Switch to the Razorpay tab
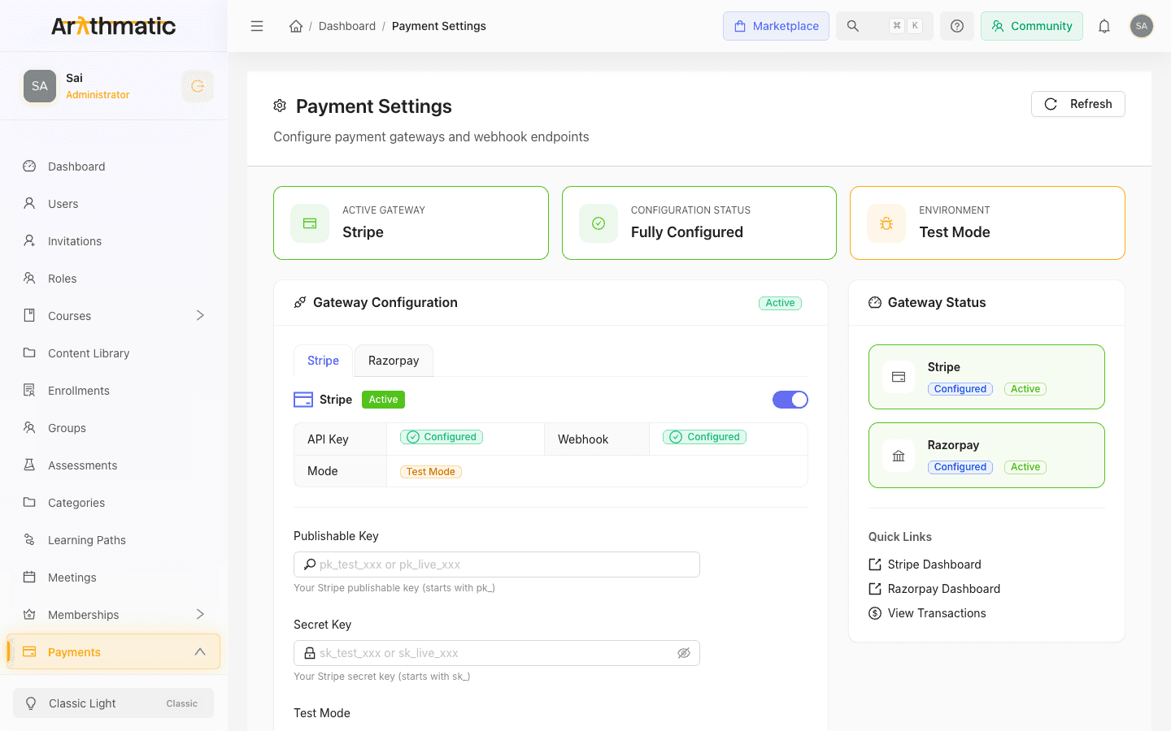Image resolution: width=1171 pixels, height=731 pixels. pyautogui.click(x=394, y=361)
